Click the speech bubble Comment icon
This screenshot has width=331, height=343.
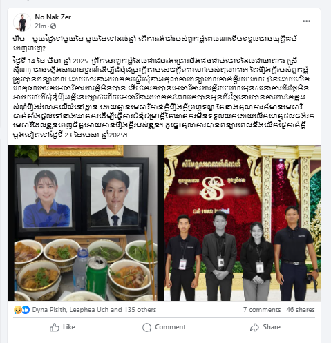[x=146, y=327]
